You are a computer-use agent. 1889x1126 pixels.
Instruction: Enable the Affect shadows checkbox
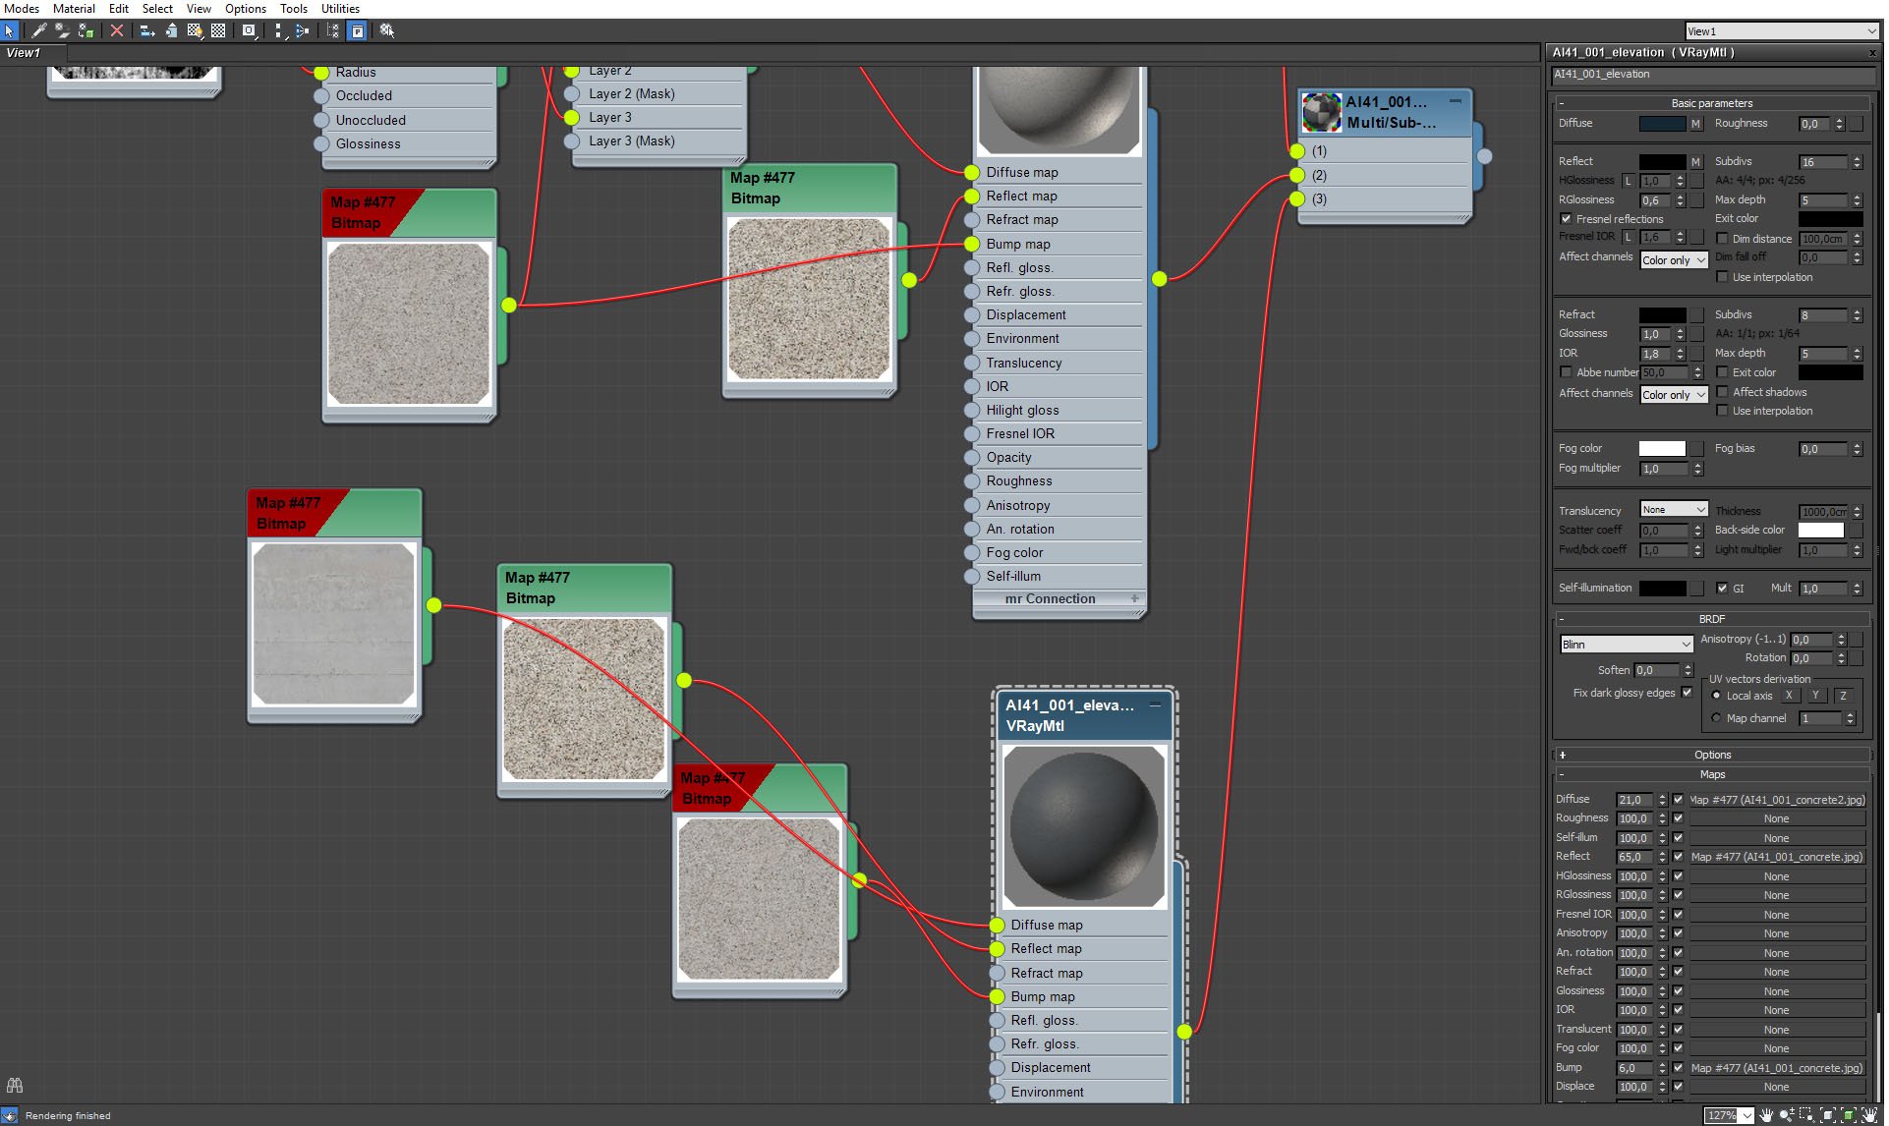pos(1722,392)
